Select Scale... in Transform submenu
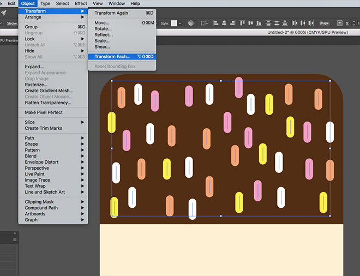Screen dimensions: 360x276 click(122, 41)
